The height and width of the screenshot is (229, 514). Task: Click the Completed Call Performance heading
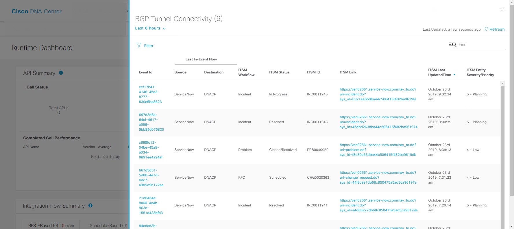click(x=51, y=138)
